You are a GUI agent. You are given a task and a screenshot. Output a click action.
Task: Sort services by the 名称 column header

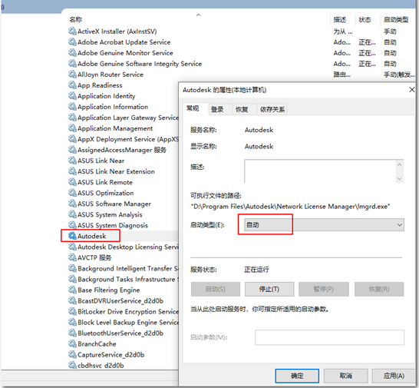click(76, 19)
